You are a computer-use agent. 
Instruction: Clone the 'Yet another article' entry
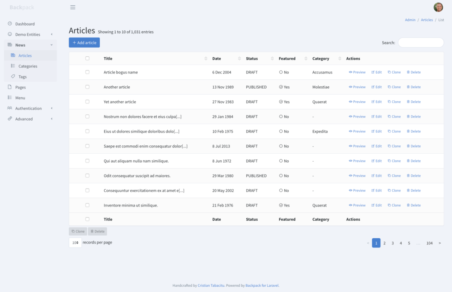pyautogui.click(x=394, y=102)
